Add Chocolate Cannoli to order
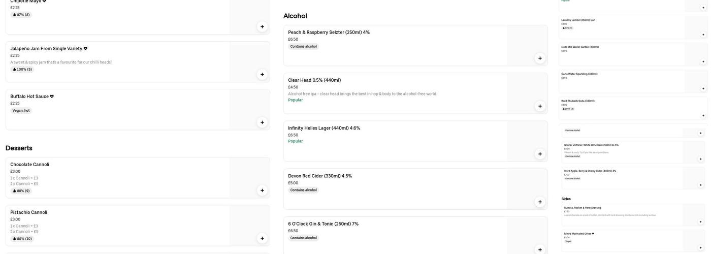The height and width of the screenshot is (254, 711). [262, 190]
